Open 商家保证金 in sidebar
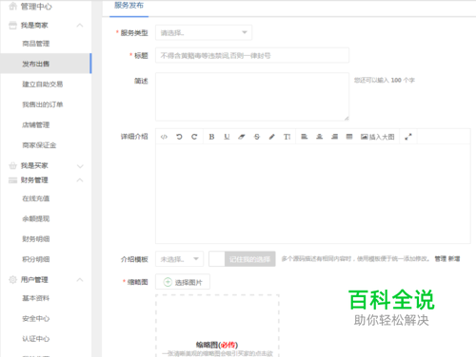476x357 pixels. point(39,145)
